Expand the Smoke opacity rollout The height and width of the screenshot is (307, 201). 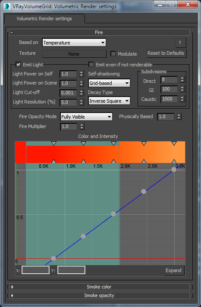pyautogui.click(x=99, y=295)
